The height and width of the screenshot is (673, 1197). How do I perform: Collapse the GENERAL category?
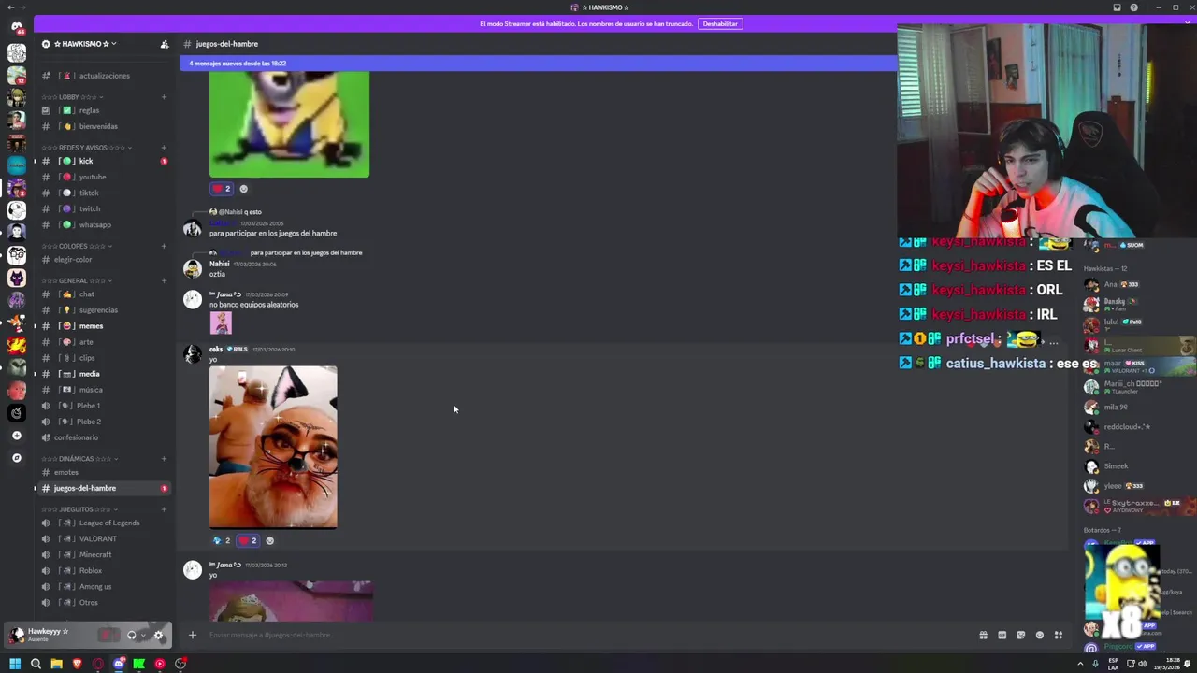[x=77, y=280]
